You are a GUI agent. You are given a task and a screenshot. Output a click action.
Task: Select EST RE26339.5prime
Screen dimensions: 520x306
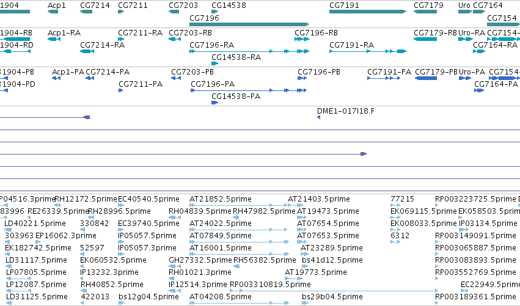coord(59,211)
